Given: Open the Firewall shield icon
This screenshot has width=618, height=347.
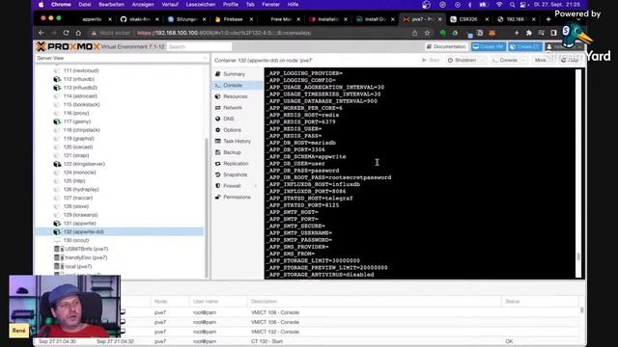Looking at the screenshot, I should click(217, 186).
